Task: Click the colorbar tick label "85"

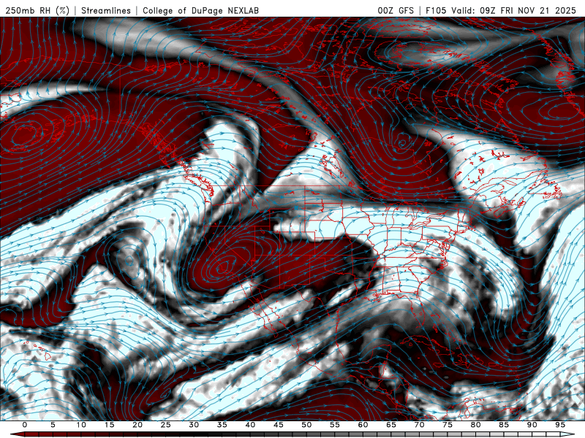Action: 504,425
